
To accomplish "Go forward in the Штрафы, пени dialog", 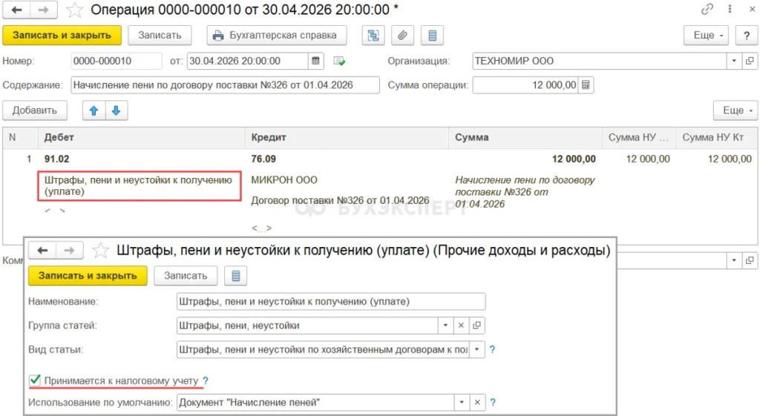I will tap(69, 251).
